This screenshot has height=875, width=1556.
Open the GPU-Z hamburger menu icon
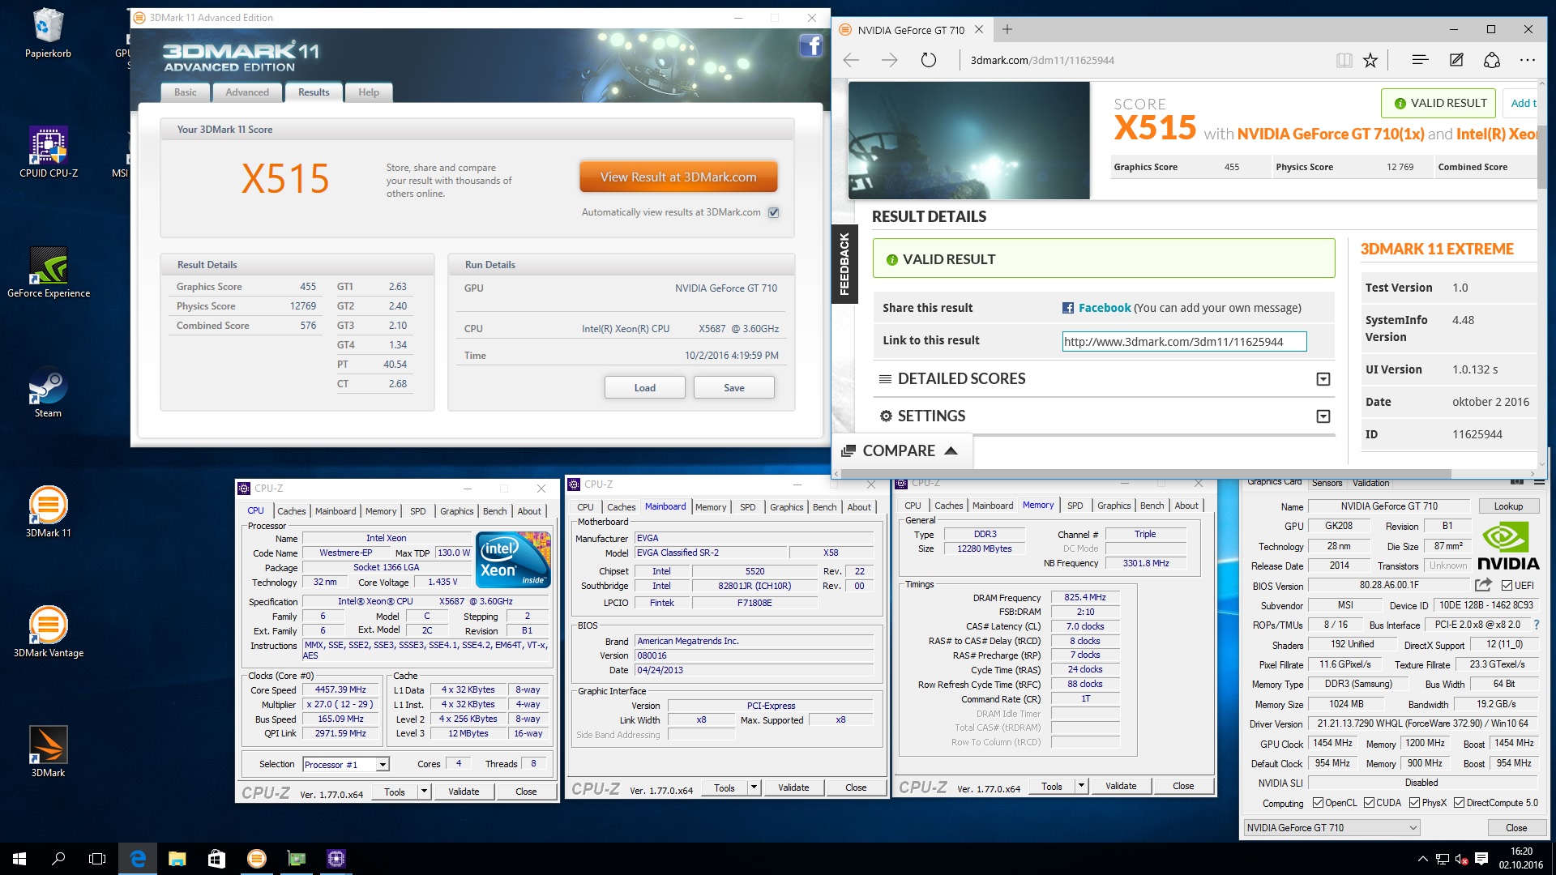click(x=1539, y=482)
